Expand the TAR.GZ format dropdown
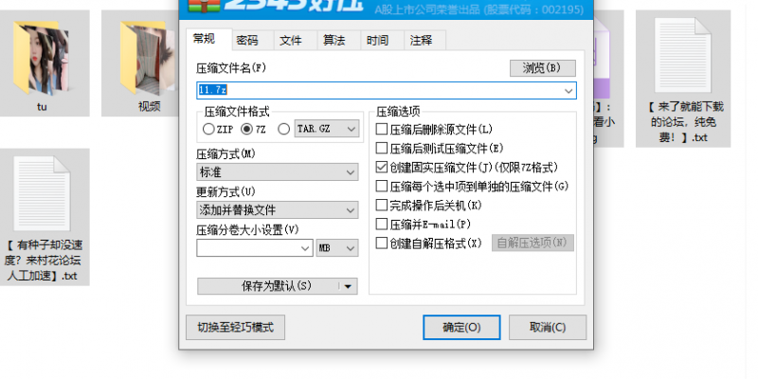Viewport: 758px width, 379px height. pyautogui.click(x=327, y=129)
